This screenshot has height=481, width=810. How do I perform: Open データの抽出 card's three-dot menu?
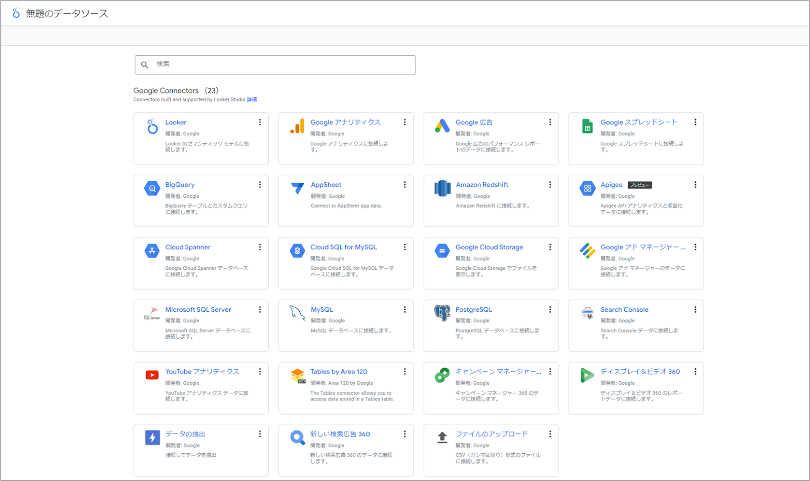(260, 434)
